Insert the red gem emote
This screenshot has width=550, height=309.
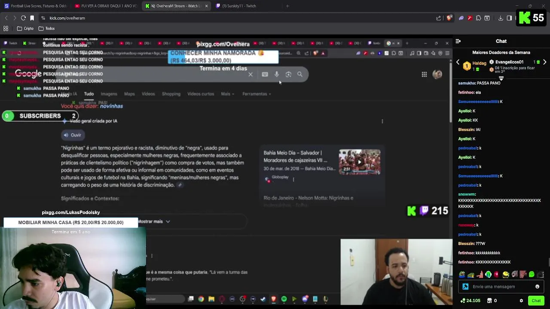(x=497, y=274)
